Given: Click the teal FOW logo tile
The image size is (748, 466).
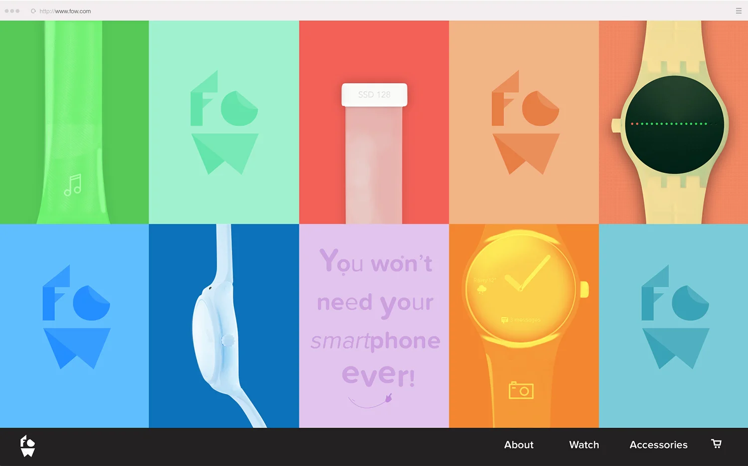Looking at the screenshot, I should pos(674,326).
